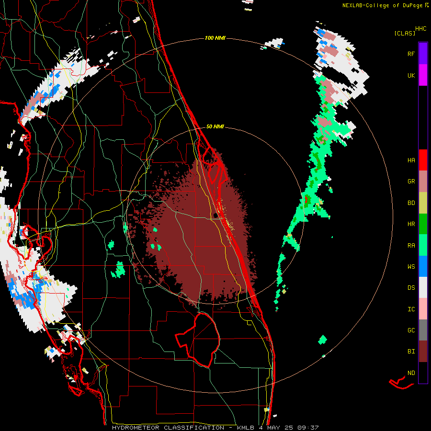The height and width of the screenshot is (431, 431).
Task: Click the ND black legend swatch
Action: [x=423, y=373]
